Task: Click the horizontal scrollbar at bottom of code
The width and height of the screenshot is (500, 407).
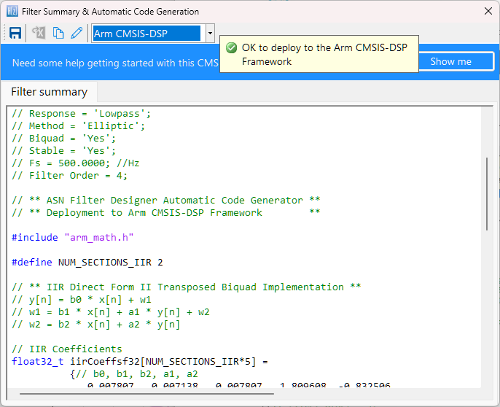Action: [x=147, y=394]
